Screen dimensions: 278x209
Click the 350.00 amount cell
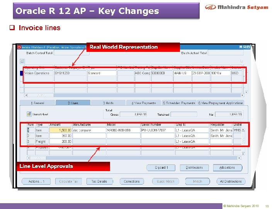click(x=61, y=136)
